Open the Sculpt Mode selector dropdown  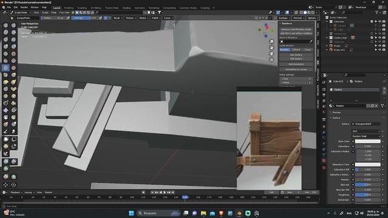[x=21, y=12]
